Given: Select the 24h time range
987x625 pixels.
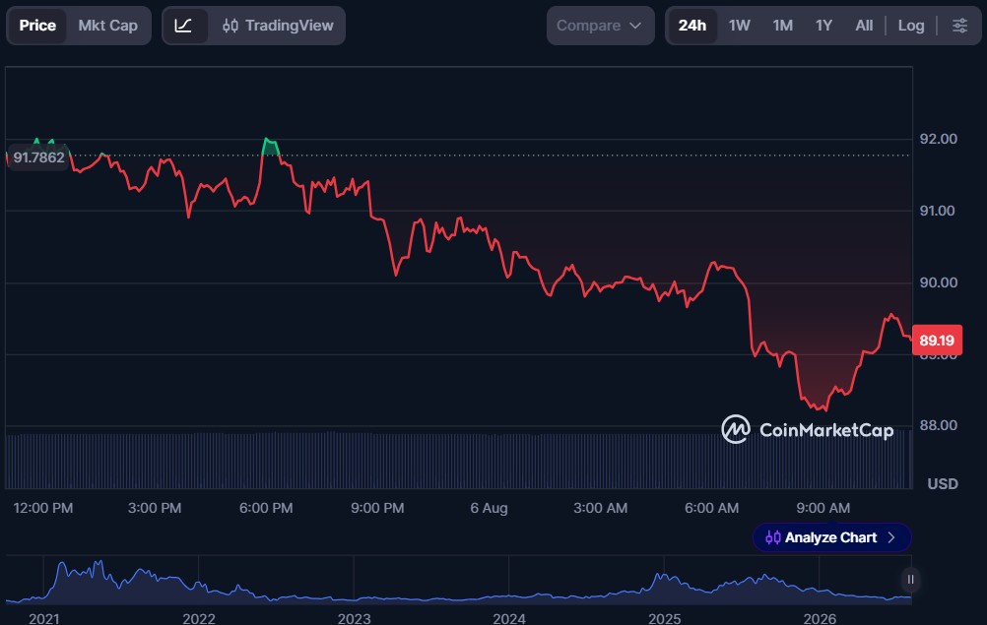Looking at the screenshot, I should pyautogui.click(x=691, y=26).
